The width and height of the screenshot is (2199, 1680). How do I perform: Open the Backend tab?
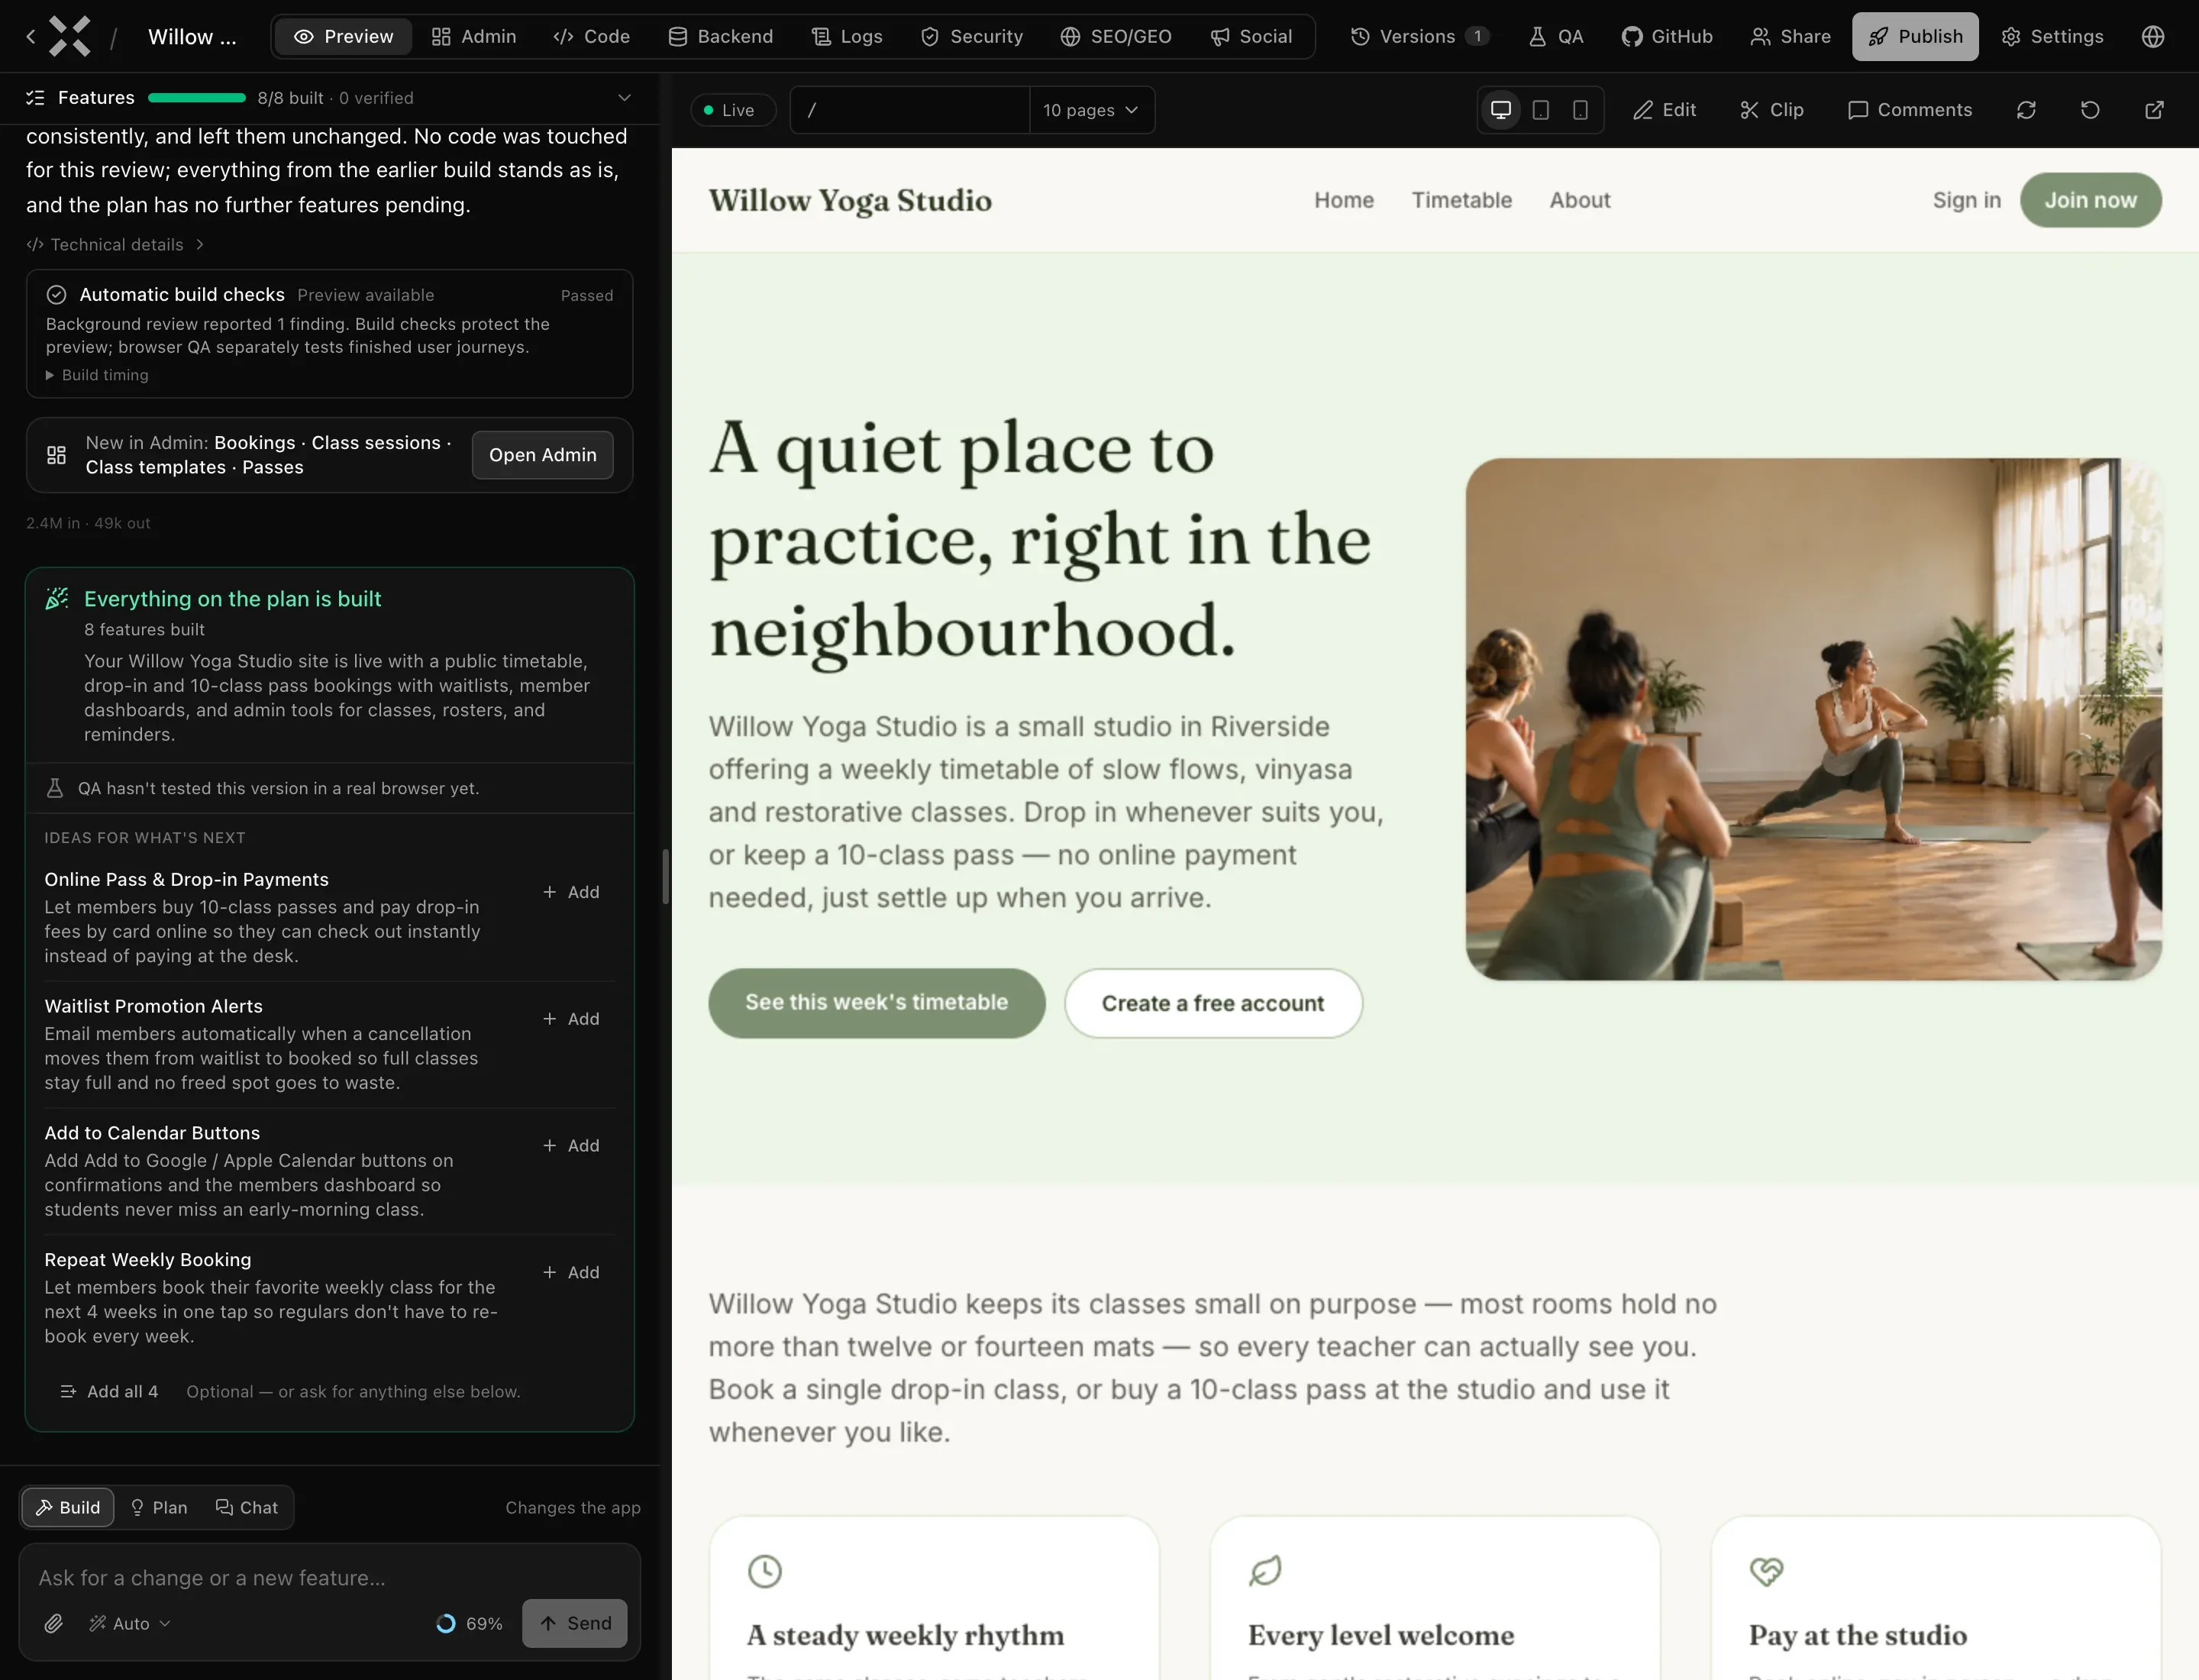pos(720,37)
